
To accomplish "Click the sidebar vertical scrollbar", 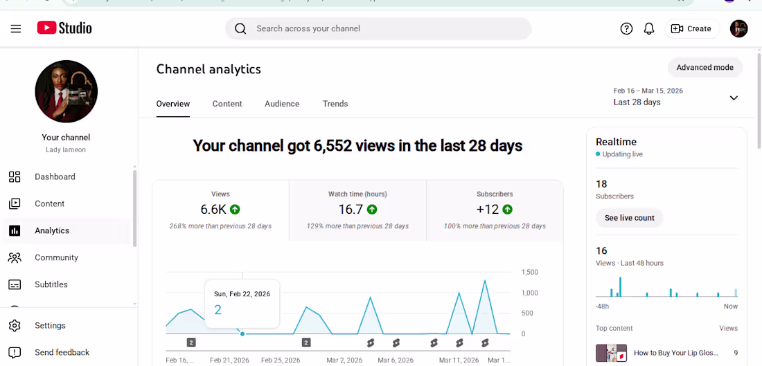I will coord(135,208).
